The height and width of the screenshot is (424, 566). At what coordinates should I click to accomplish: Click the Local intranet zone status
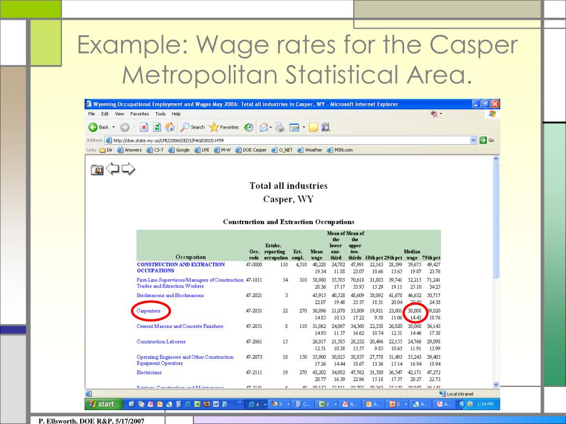(456, 394)
